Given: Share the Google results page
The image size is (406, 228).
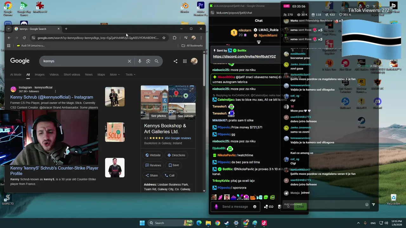Looking at the screenshot, I should [175, 61].
